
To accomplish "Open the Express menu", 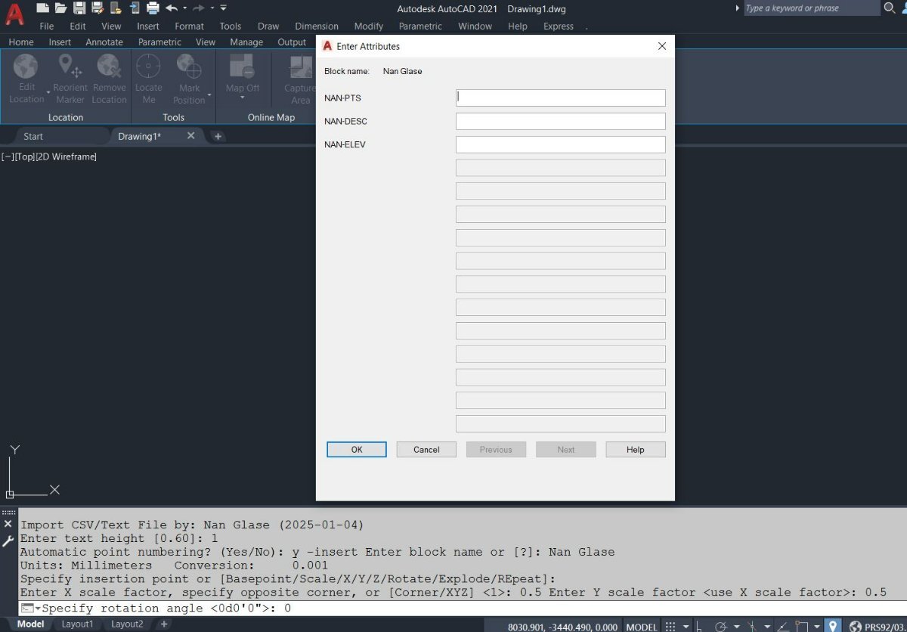I will 558,26.
